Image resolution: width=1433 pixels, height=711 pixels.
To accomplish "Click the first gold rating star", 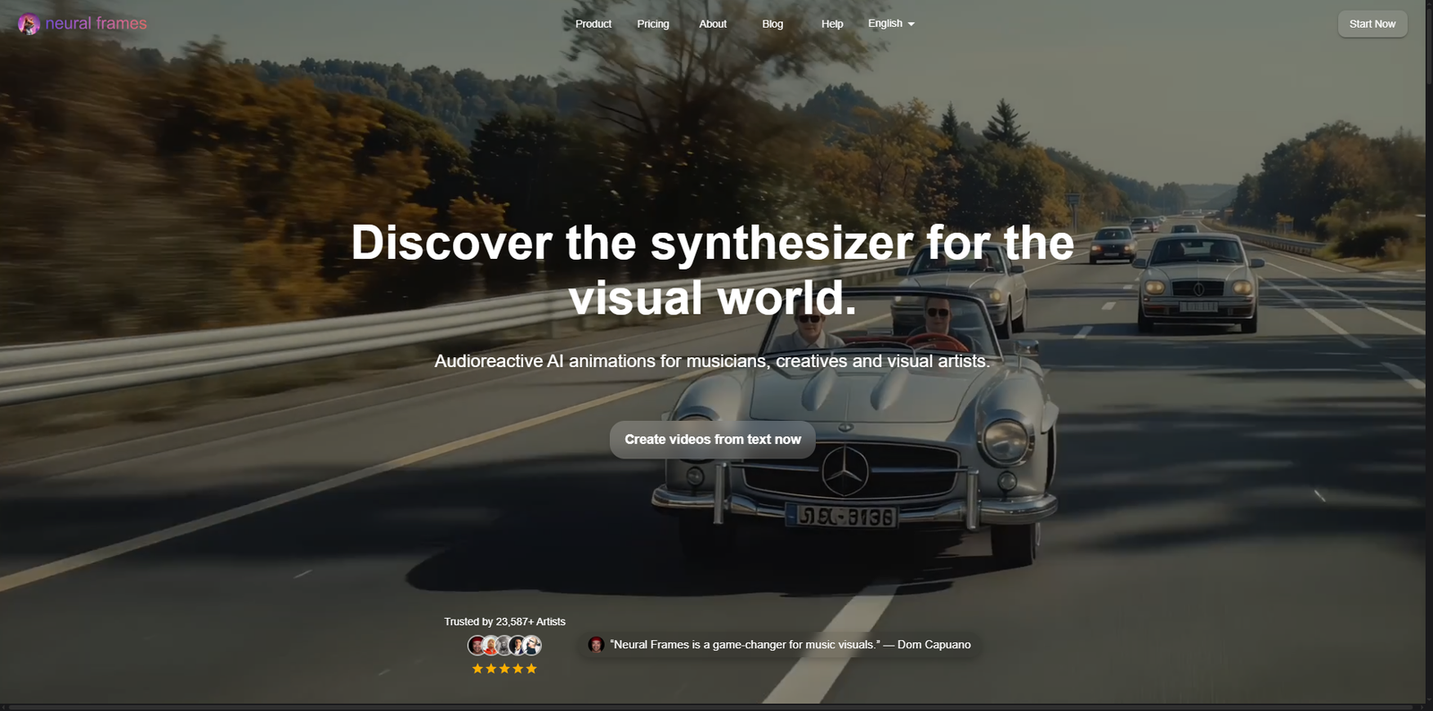I will (x=477, y=669).
